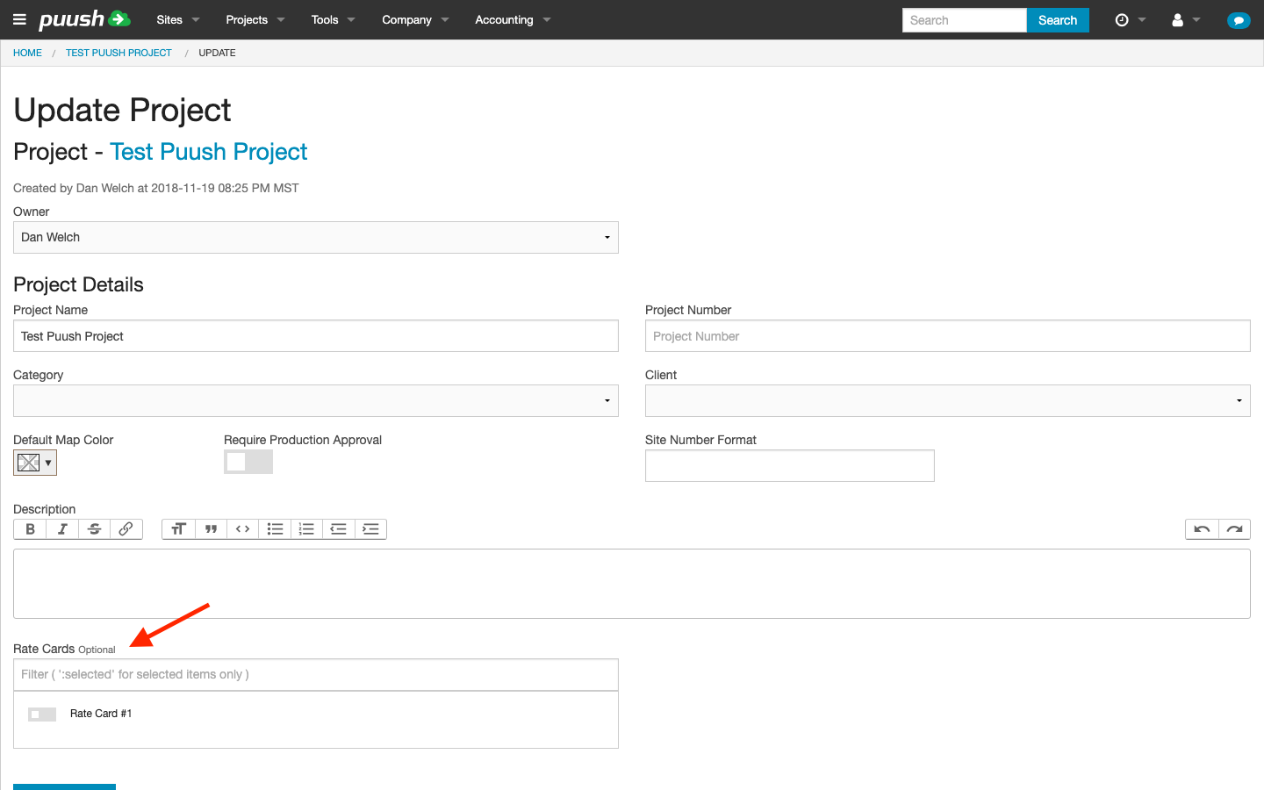The image size is (1264, 790).
Task: Open the Client dropdown
Action: click(947, 400)
